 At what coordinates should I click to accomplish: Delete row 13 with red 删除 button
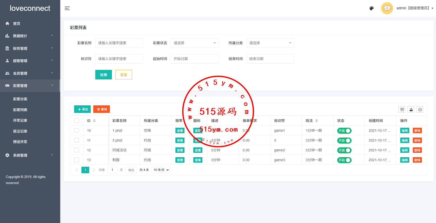pyautogui.click(x=417, y=160)
